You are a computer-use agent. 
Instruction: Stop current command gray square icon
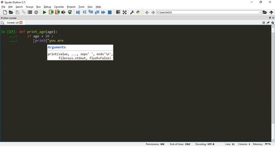(x=263, y=23)
